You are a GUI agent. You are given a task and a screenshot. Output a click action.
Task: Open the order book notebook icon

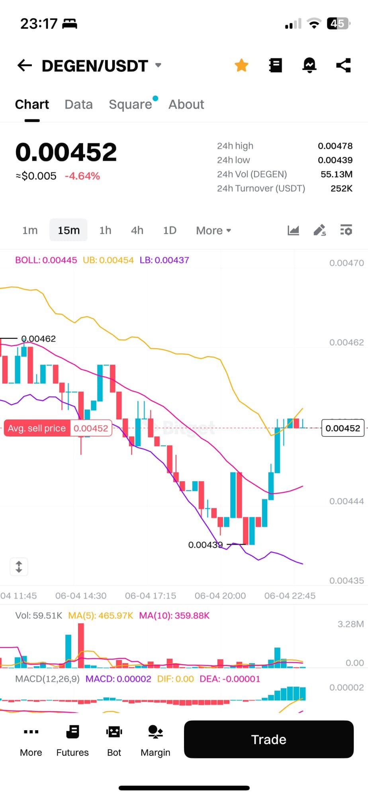275,65
